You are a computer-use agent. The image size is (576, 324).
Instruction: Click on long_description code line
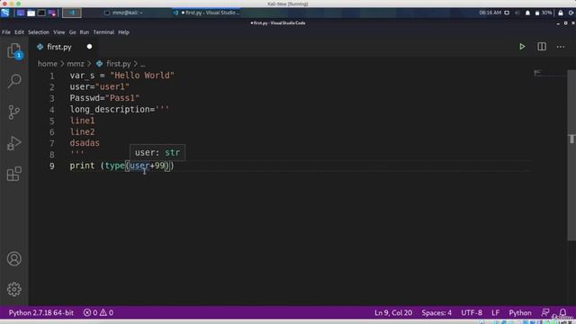120,110
